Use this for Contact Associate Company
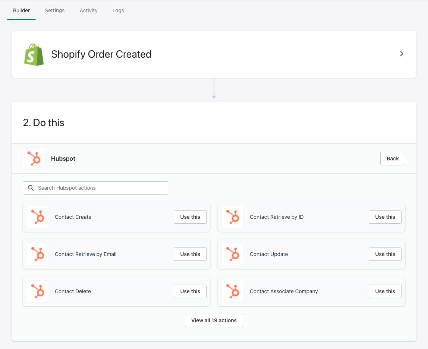Image resolution: width=428 pixels, height=349 pixels. point(385,291)
